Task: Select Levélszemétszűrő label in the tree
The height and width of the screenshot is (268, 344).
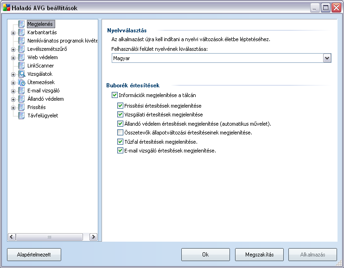Action: point(47,49)
